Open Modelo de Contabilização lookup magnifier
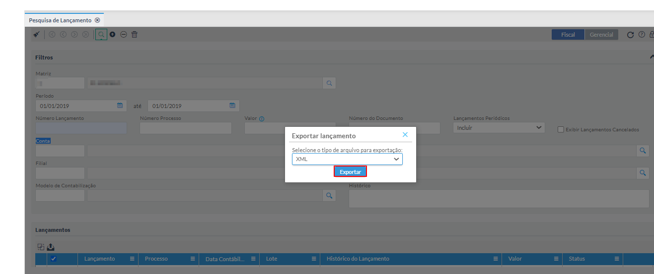The height and width of the screenshot is (274, 654). 329,196
